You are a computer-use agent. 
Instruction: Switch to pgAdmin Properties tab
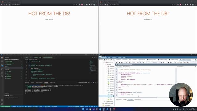pyautogui.click(x=125, y=60)
